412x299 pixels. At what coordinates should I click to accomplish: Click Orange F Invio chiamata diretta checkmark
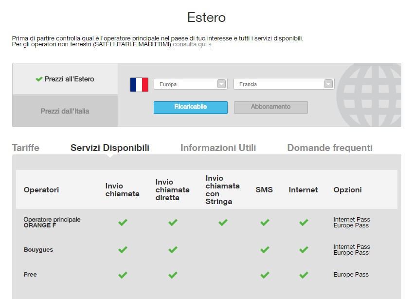173,223
